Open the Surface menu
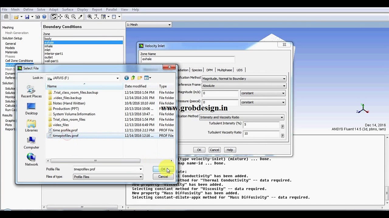Image resolution: width=389 pixels, height=218 pixels. coord(67,9)
